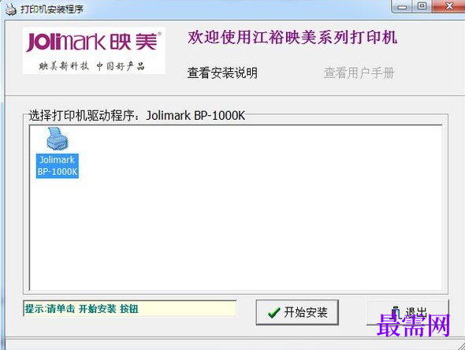Click the green checkmark on 开始安装
Viewport: 465px width, 350px height.
pos(273,313)
